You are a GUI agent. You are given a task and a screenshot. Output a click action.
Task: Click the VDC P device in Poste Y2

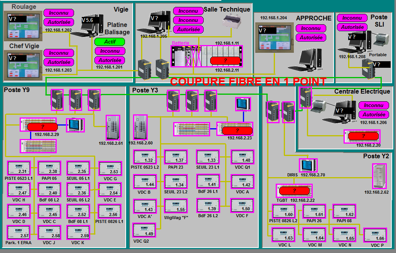(x=375, y=235)
